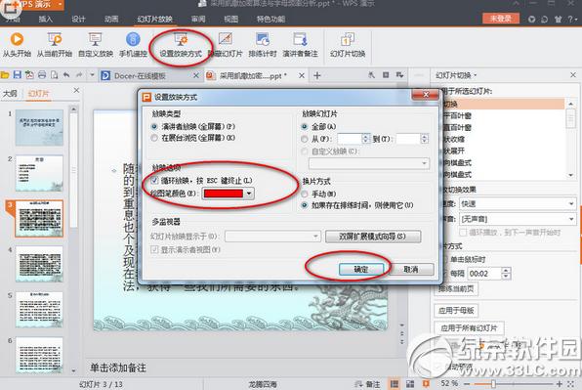Open the 动画 ribbon tab
The width and height of the screenshot is (582, 390).
(111, 19)
